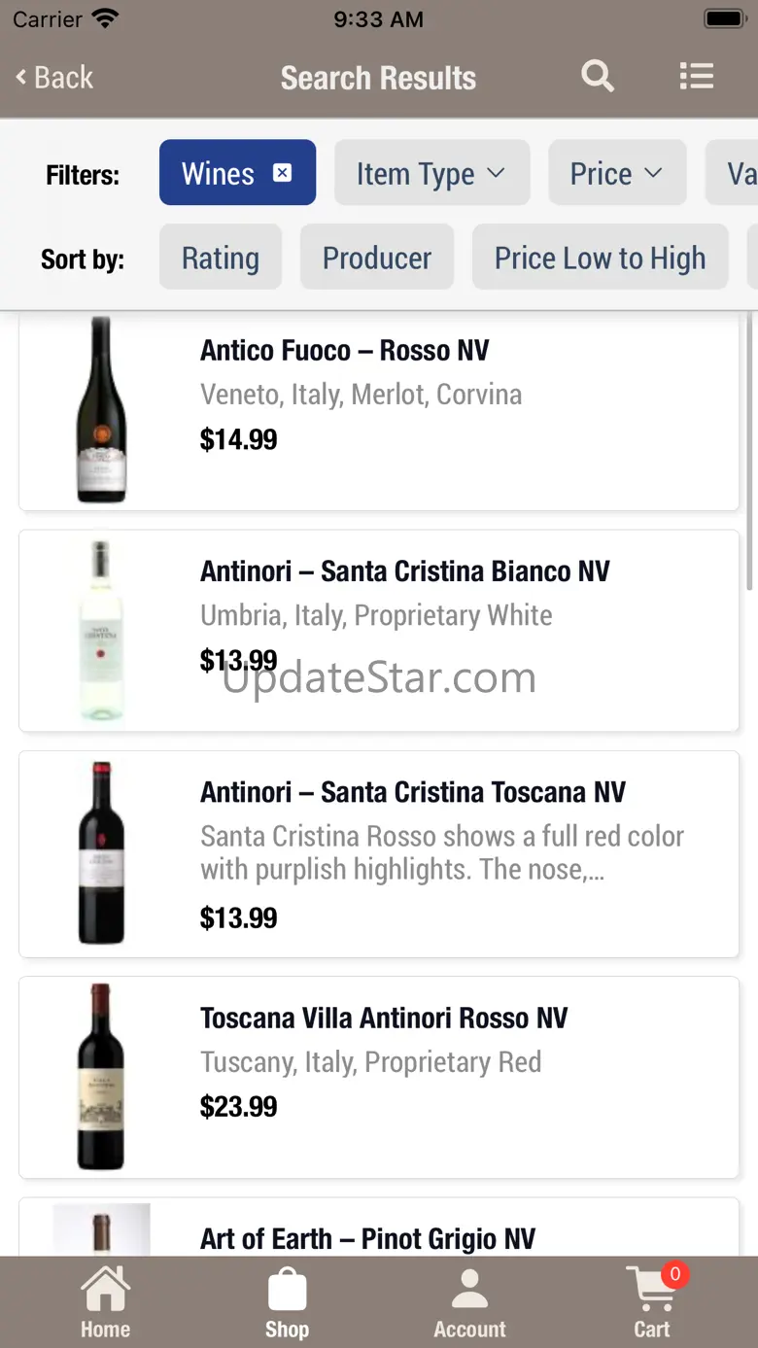Expand the Price filter dropdown
Viewport: 758px width, 1348px height.
point(616,174)
